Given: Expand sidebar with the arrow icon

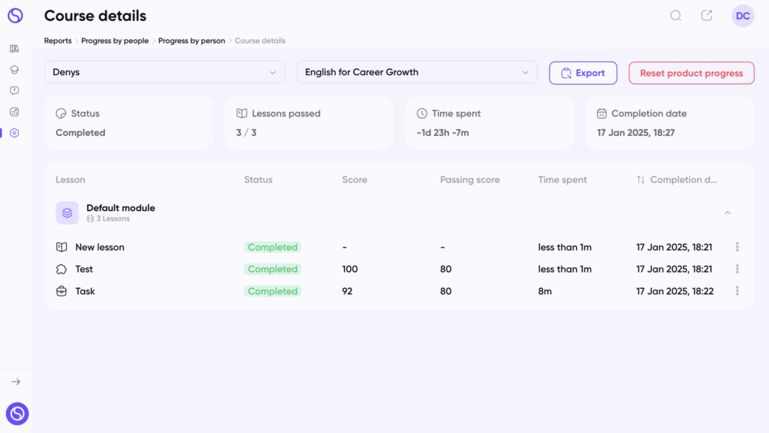Looking at the screenshot, I should click(x=16, y=381).
